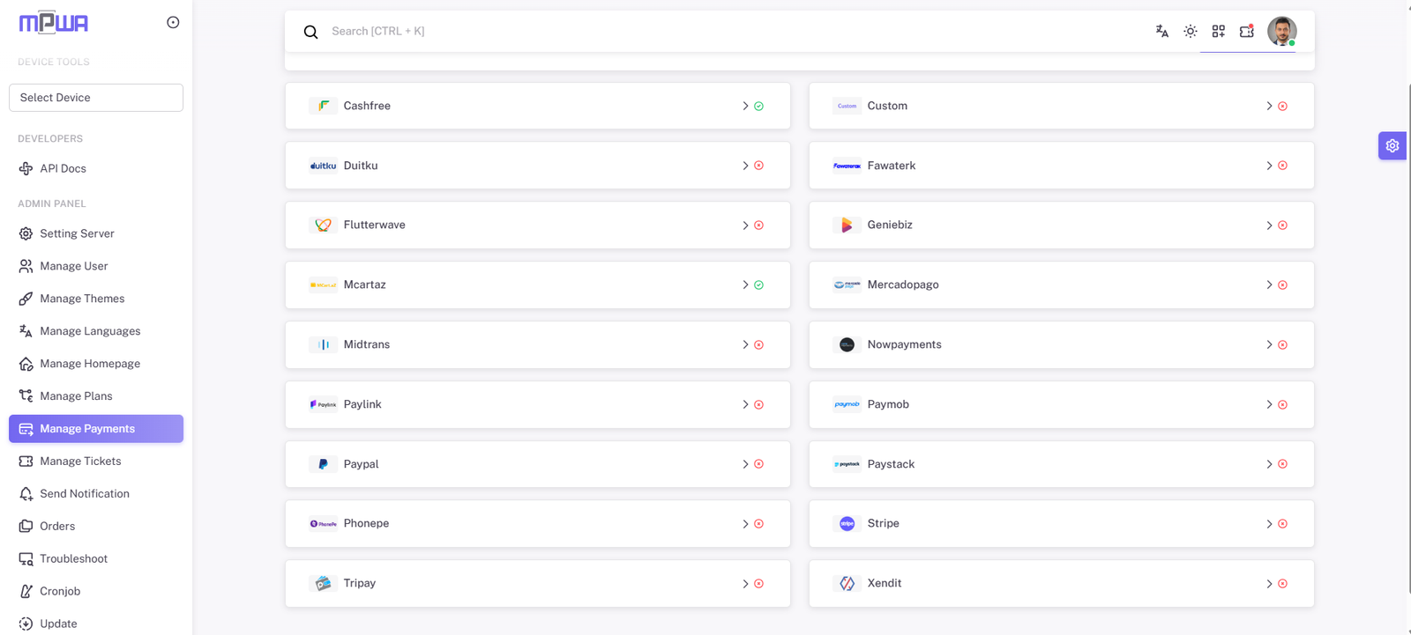The width and height of the screenshot is (1411, 635).
Task: Open the notifications icon with red dot
Action: point(1246,31)
